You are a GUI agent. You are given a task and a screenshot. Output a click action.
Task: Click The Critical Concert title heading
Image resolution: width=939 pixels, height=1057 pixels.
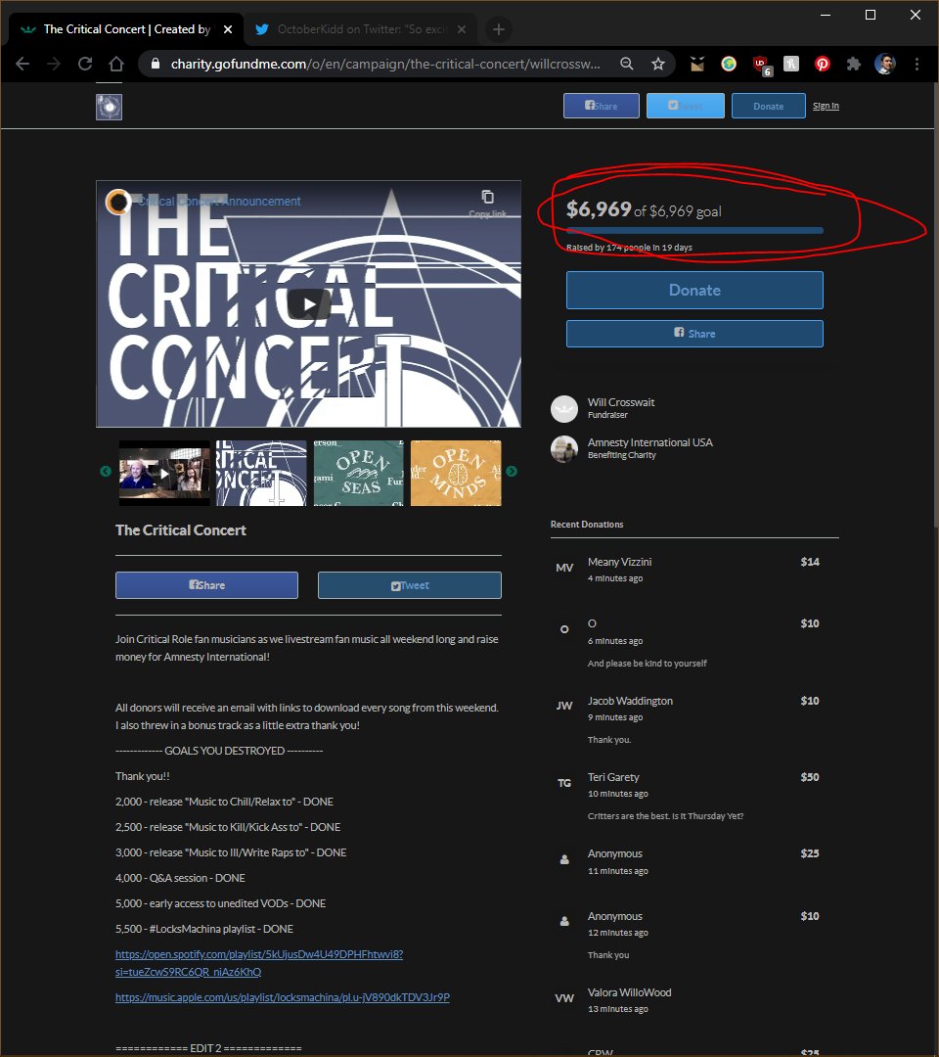181,529
